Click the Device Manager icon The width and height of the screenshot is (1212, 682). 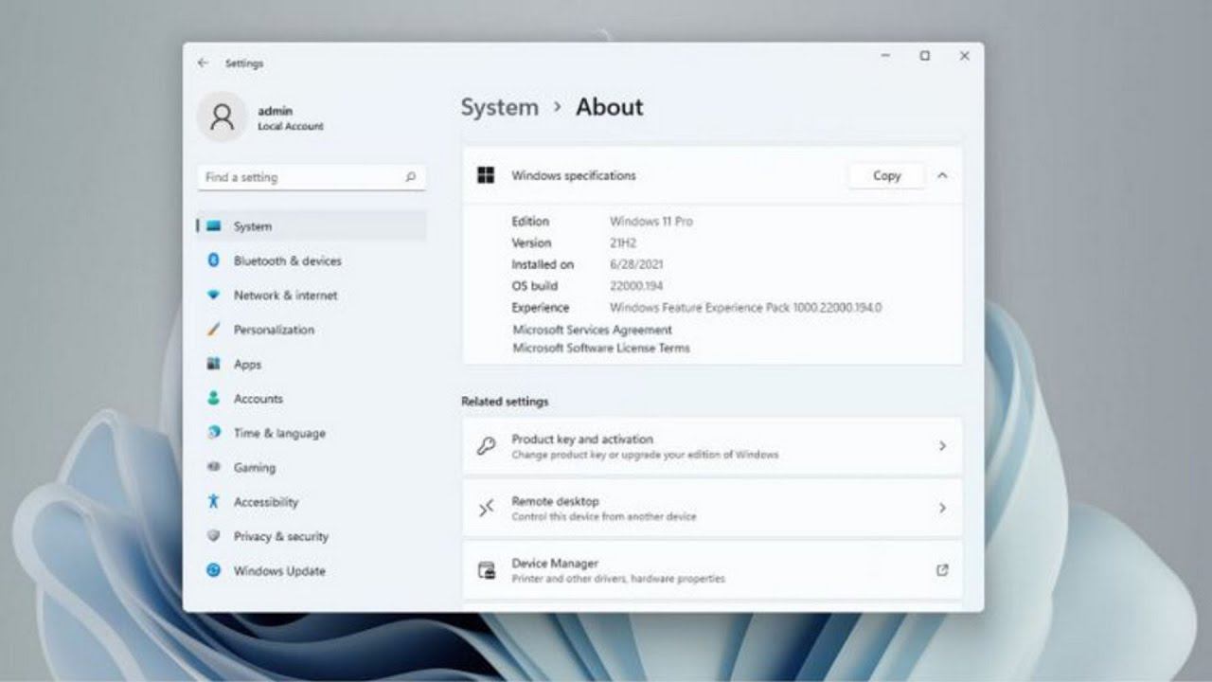486,570
